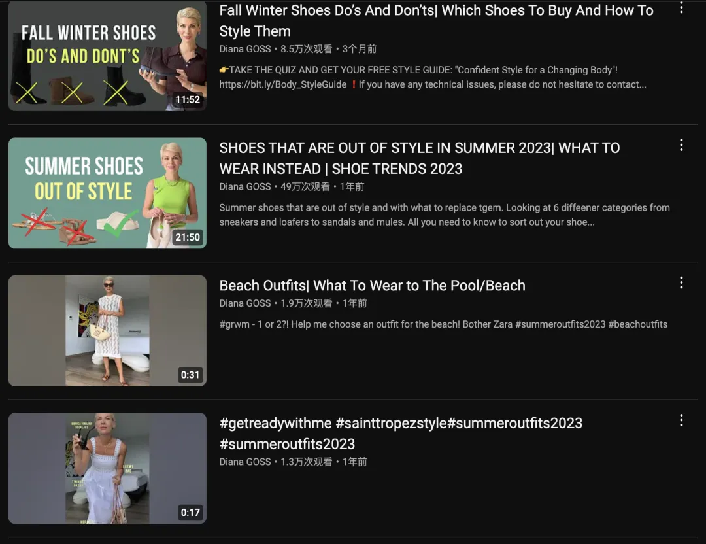Open title 'Beach Outfits| What To Wear'

click(372, 286)
